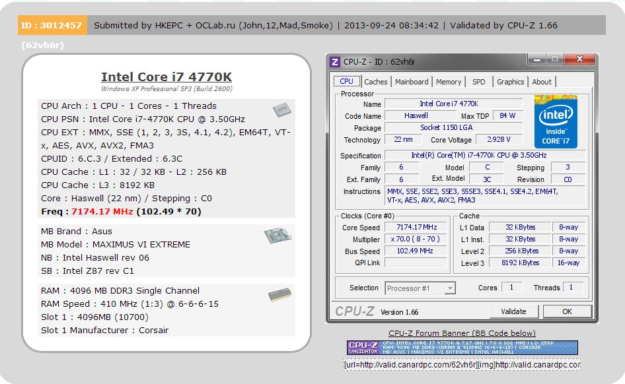
Task: Switch to the CPU tab
Action: (346, 82)
